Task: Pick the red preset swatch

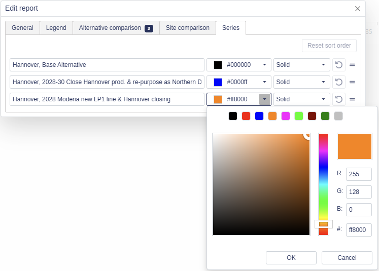Action: pyautogui.click(x=246, y=116)
